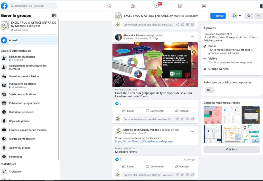263x181 pixels.
Task: Focus comment field under Alexandre Adam post
Action: pos(148,119)
